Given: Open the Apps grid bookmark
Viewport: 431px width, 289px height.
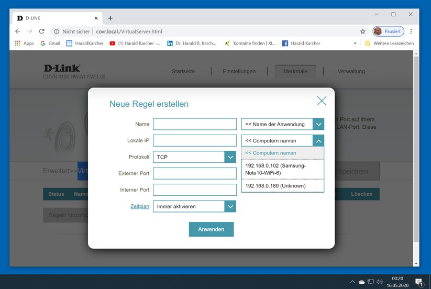Looking at the screenshot, I should pos(24,43).
